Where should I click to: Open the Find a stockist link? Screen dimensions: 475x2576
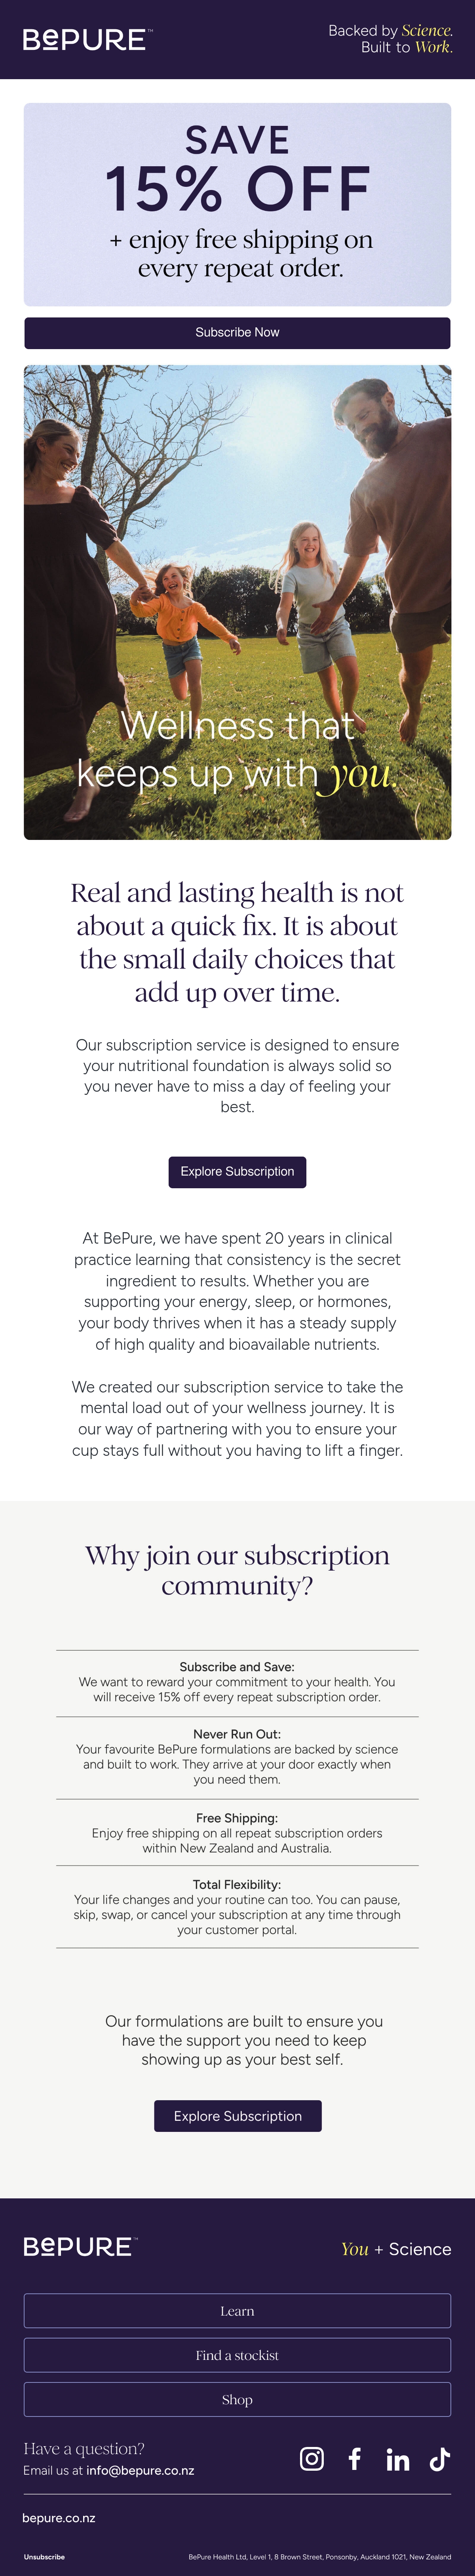click(237, 2355)
